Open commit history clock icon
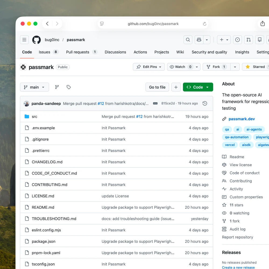269x269 pixels. [205, 103]
